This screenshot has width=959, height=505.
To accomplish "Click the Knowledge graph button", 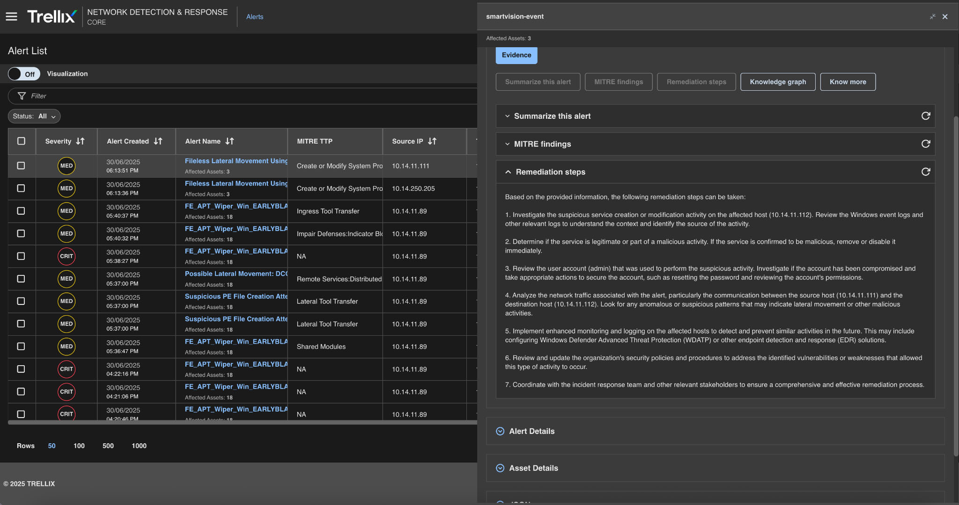I will pyautogui.click(x=777, y=82).
